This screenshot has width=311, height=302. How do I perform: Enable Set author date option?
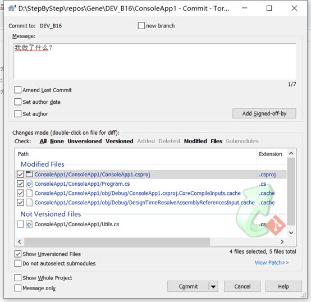18,102
